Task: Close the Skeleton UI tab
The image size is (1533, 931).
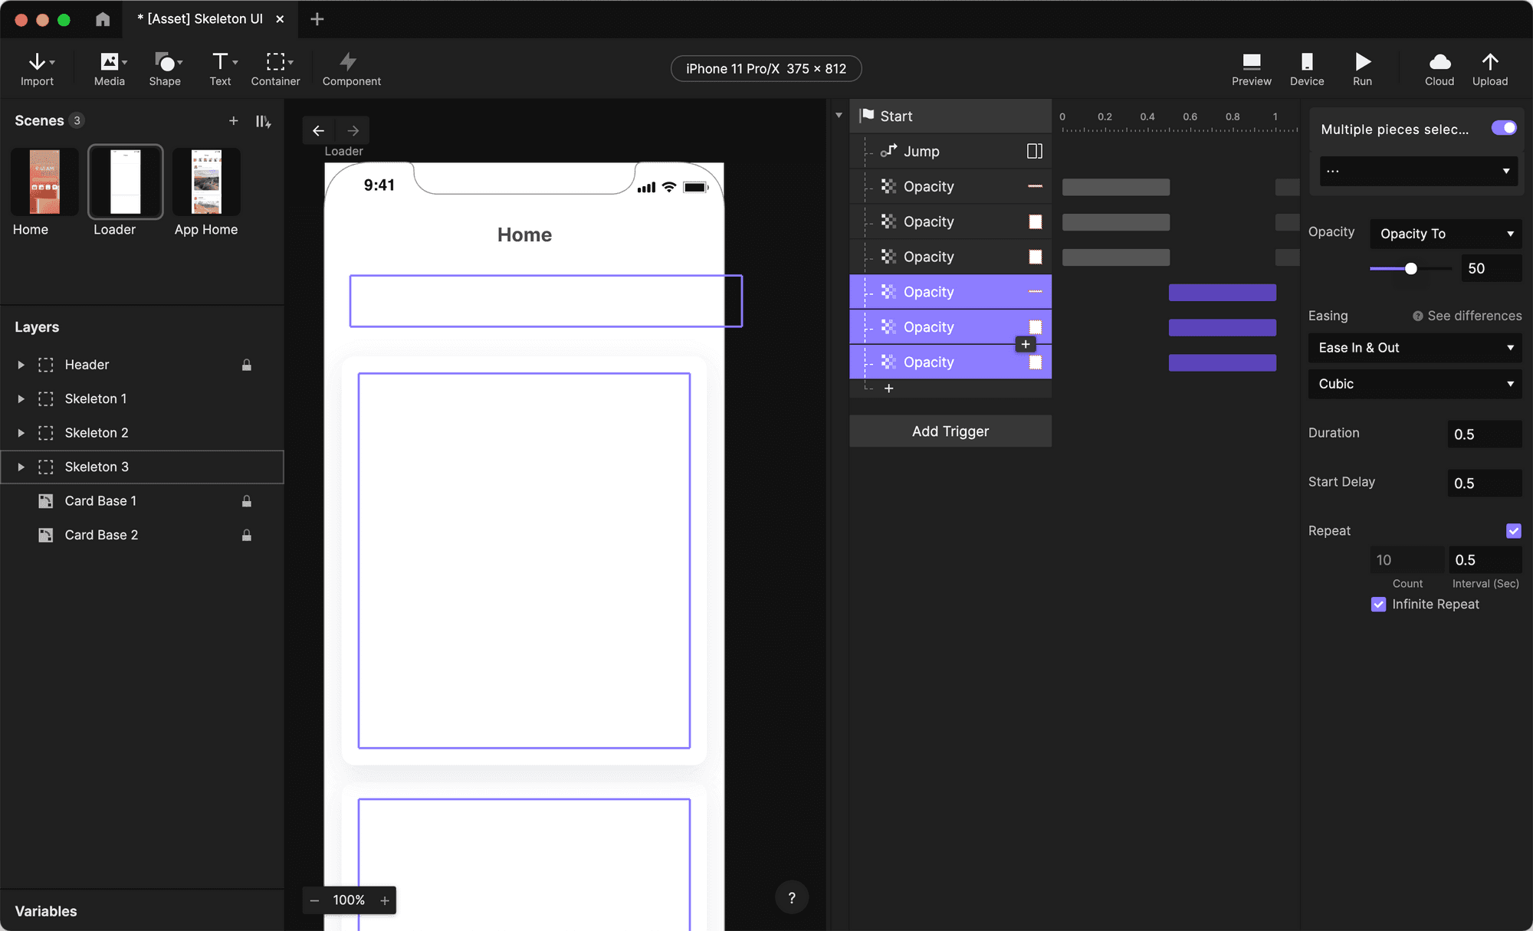Action: (281, 19)
